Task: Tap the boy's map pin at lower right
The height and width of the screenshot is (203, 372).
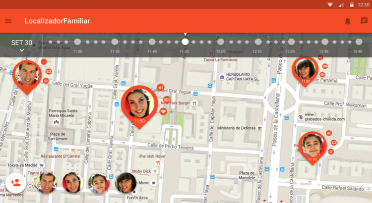Action: pyautogui.click(x=312, y=148)
